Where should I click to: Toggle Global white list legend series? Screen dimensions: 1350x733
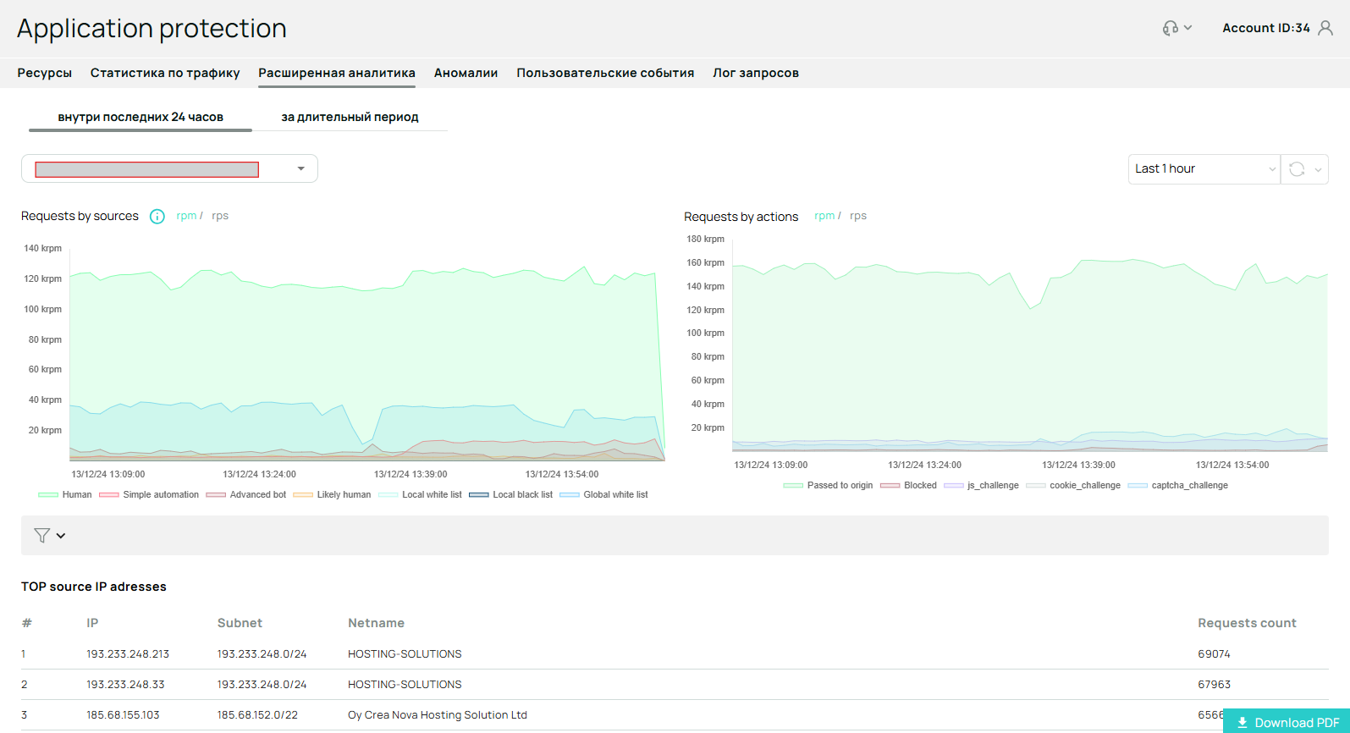[x=604, y=494]
